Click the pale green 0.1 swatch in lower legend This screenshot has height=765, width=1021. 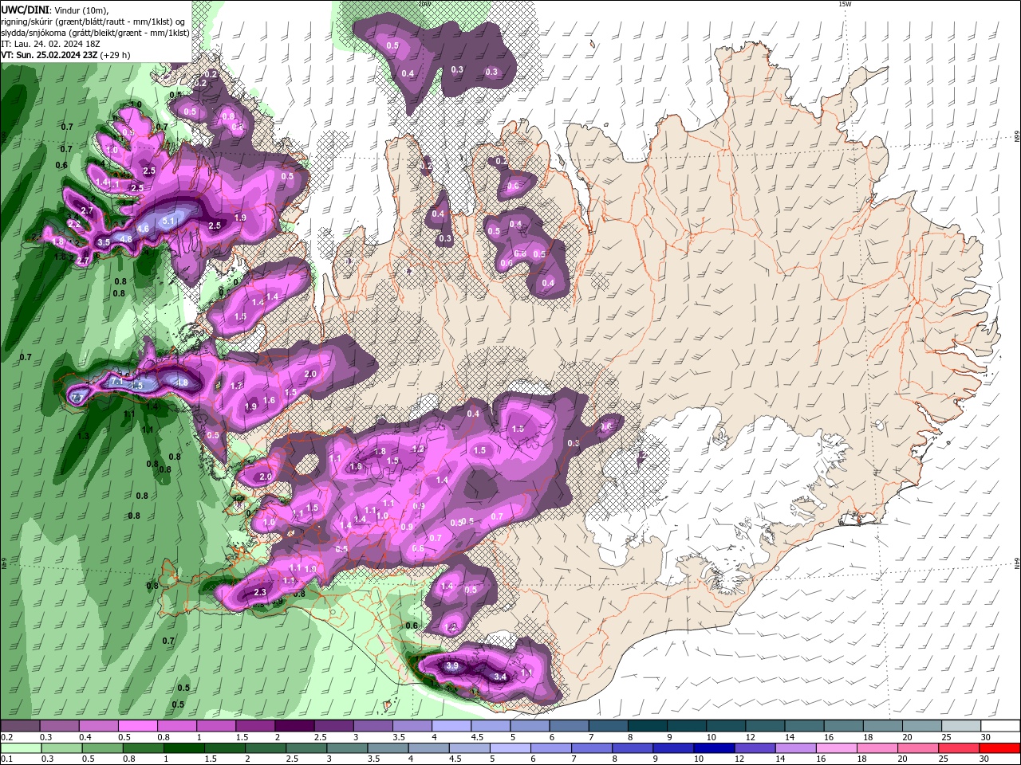point(21,748)
